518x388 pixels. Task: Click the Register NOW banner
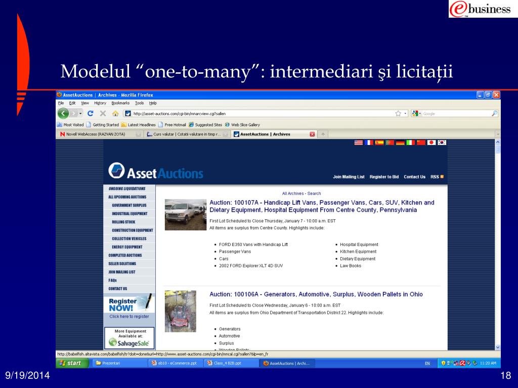pyautogui.click(x=129, y=303)
